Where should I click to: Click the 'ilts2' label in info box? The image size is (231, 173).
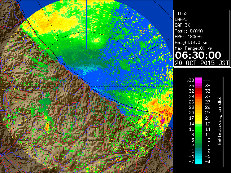tap(181, 14)
